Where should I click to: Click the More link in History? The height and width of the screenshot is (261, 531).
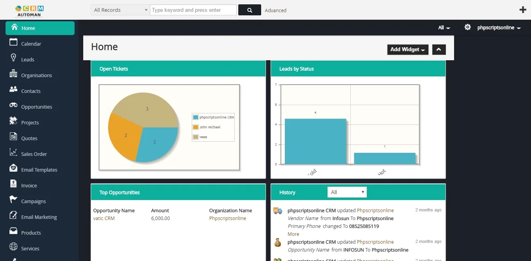294,234
